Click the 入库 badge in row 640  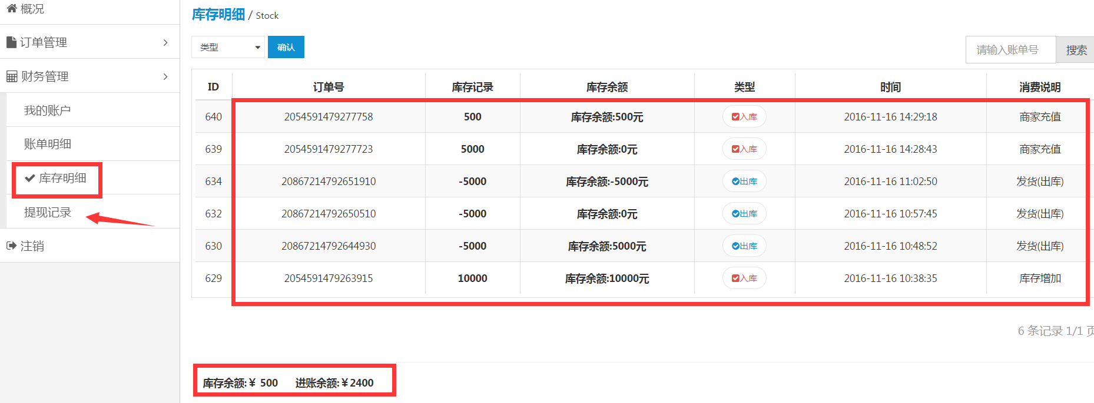(x=744, y=117)
